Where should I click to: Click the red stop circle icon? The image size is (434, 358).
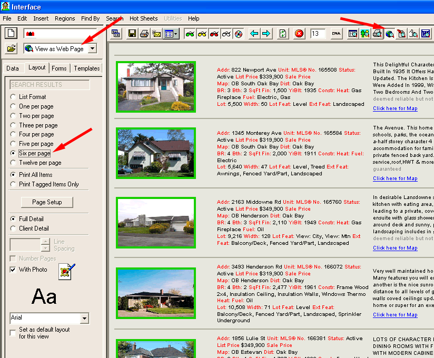[x=299, y=34]
